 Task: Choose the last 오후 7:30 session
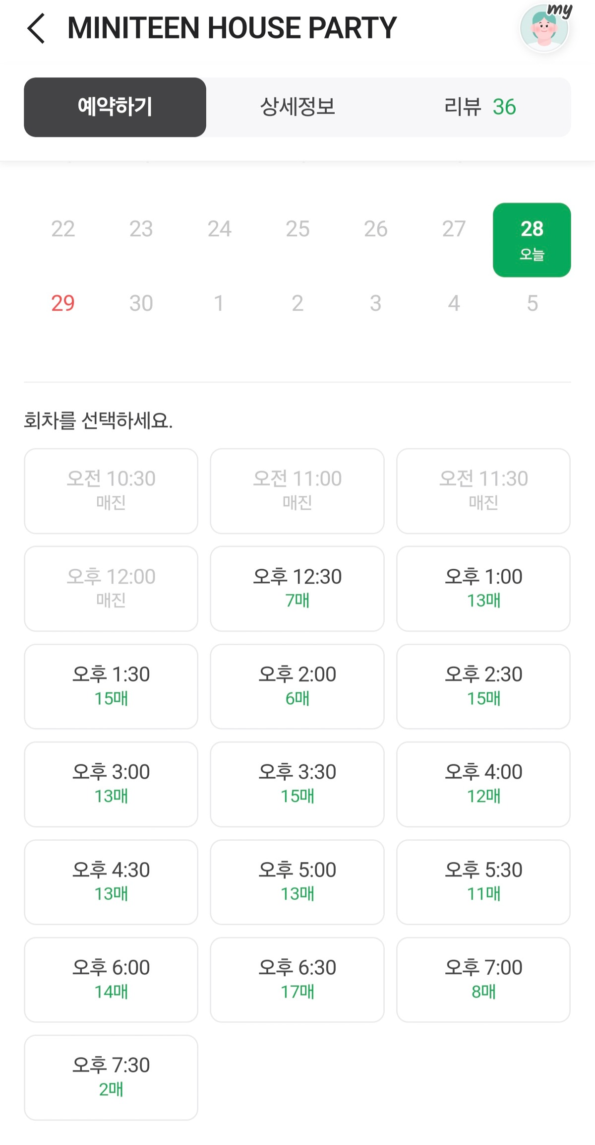point(111,1077)
